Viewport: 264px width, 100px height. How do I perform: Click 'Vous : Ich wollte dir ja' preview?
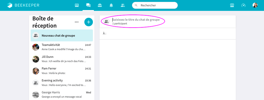click(64, 61)
